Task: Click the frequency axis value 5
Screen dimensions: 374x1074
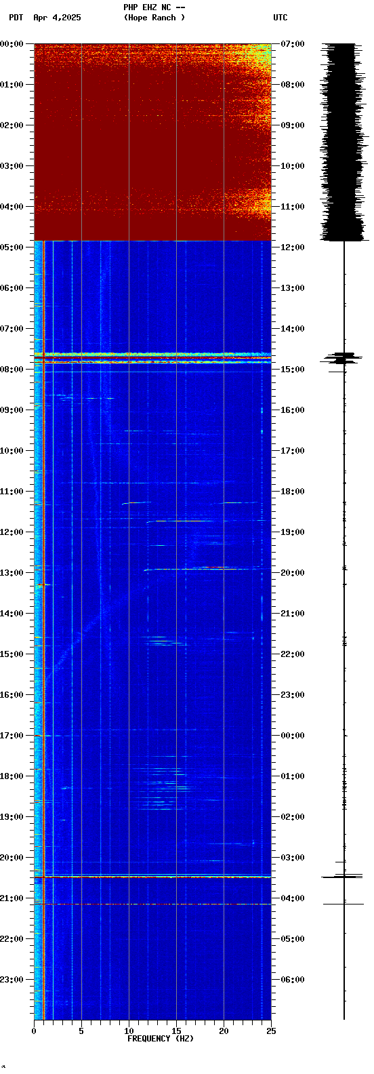Action: [x=81, y=1031]
